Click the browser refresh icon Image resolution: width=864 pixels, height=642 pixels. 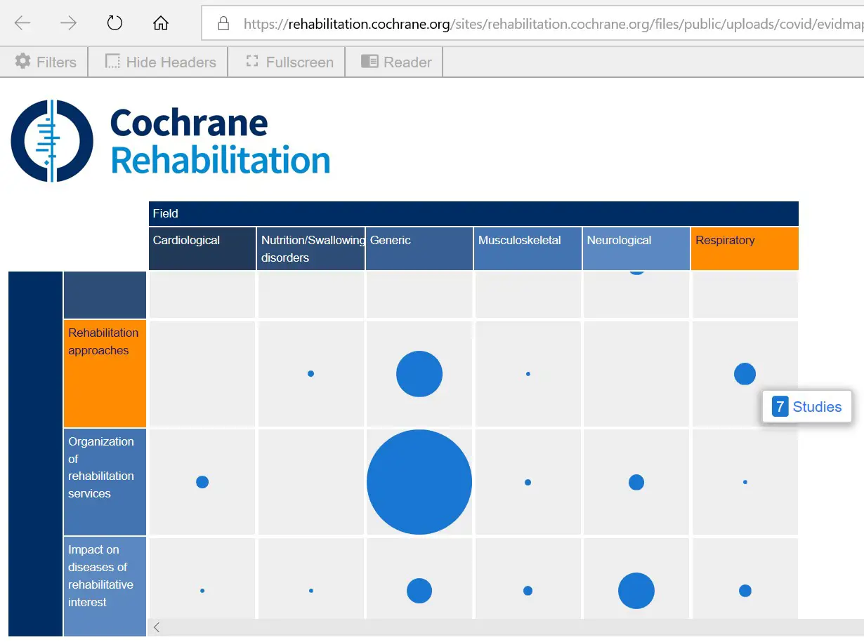tap(114, 22)
